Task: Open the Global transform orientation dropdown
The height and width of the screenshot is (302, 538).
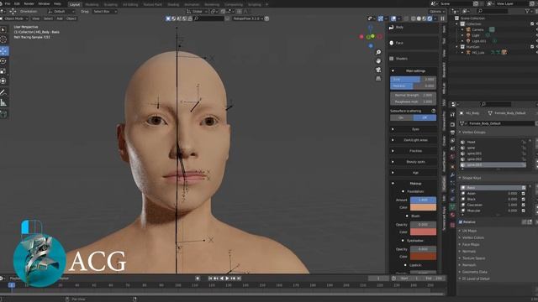Action: click(x=197, y=11)
